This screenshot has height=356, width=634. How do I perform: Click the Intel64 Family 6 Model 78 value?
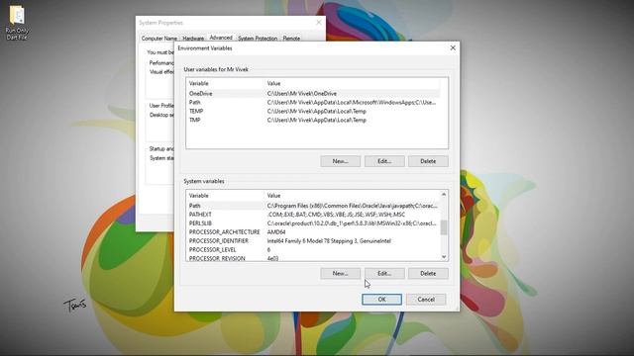click(329, 241)
